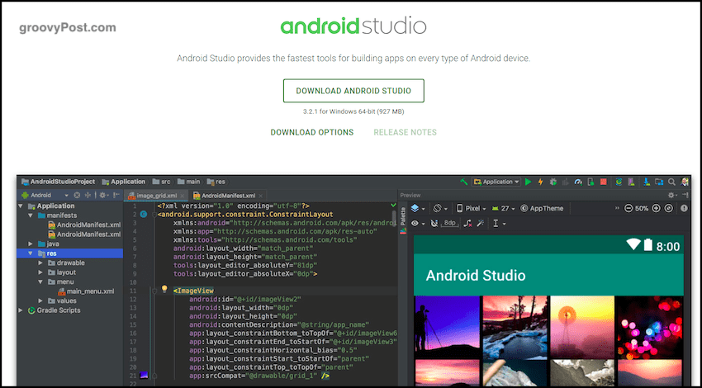Image resolution: width=702 pixels, height=388 pixels.
Task: Run the app with green play icon
Action: pyautogui.click(x=529, y=182)
